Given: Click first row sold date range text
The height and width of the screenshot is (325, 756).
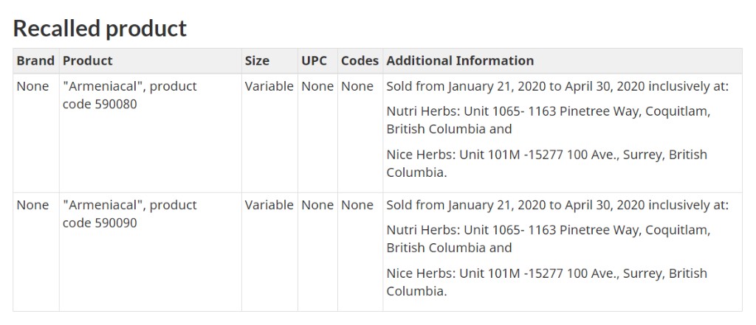Looking at the screenshot, I should [x=557, y=87].
